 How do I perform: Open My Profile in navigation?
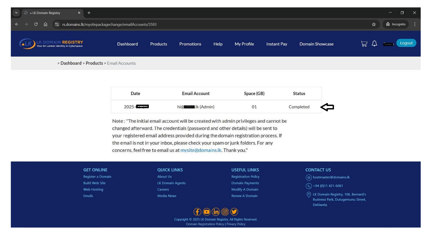[244, 44]
